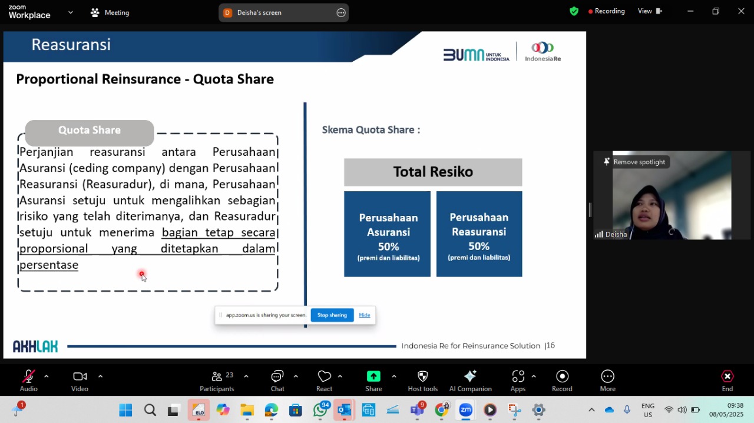Open the React heart icon
Viewport: 754px width, 423px height.
click(x=324, y=377)
